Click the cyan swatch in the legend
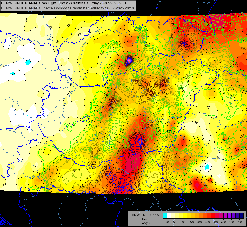This screenshot has width=247, height=227. coord(165,216)
